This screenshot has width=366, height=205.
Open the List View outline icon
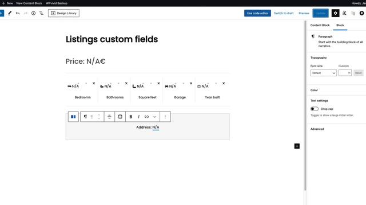tap(41, 13)
